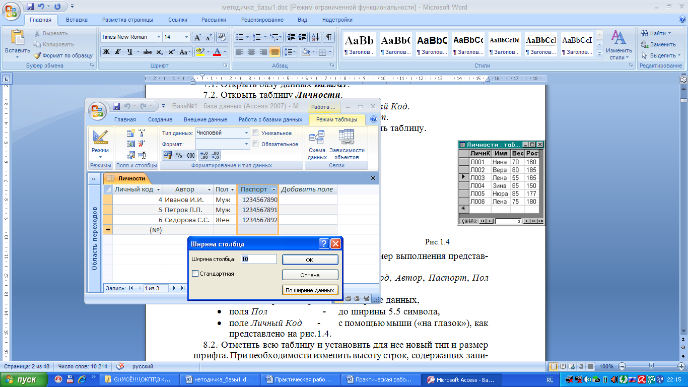Image resolution: width=688 pixels, height=387 pixels.
Task: Expand Access navigation pane chevron
Action: [x=93, y=179]
